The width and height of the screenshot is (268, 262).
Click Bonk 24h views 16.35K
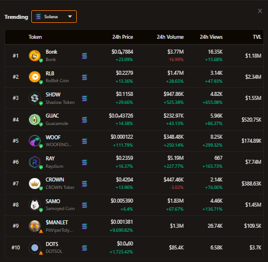[215, 52]
